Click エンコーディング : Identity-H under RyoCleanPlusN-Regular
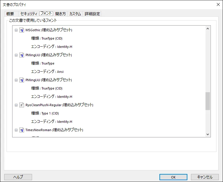 point(52,122)
